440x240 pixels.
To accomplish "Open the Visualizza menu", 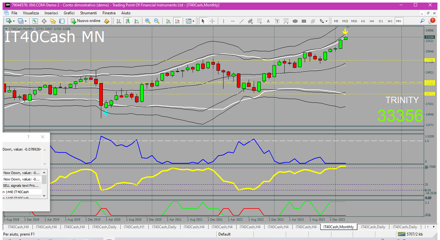I will coord(31,13).
